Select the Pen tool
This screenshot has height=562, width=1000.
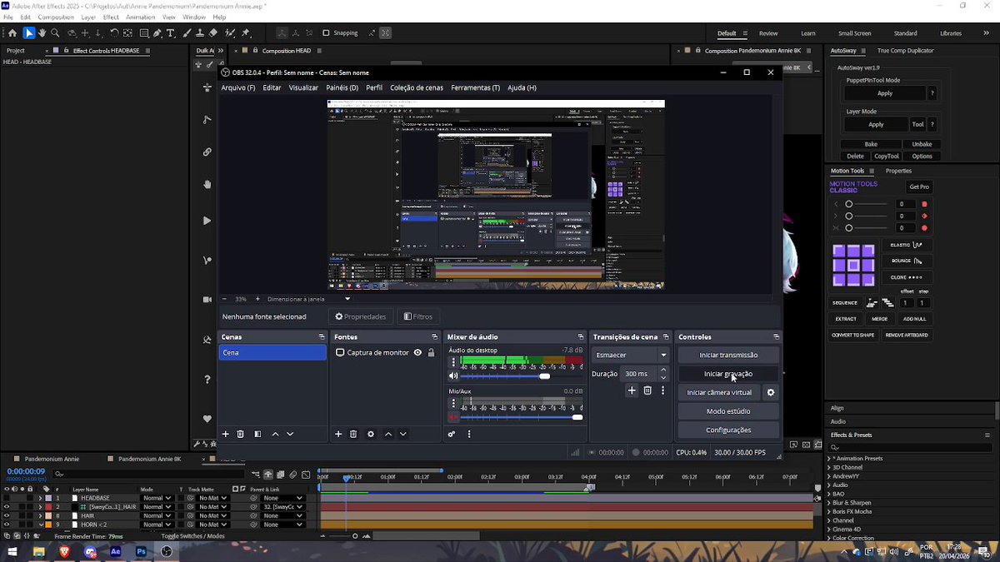coord(157,33)
